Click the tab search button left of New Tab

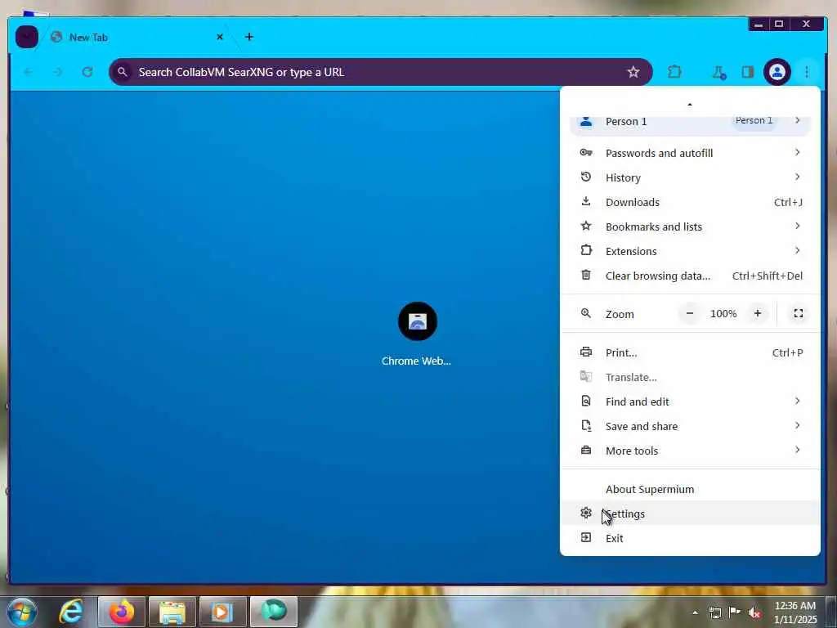pyautogui.click(x=26, y=37)
